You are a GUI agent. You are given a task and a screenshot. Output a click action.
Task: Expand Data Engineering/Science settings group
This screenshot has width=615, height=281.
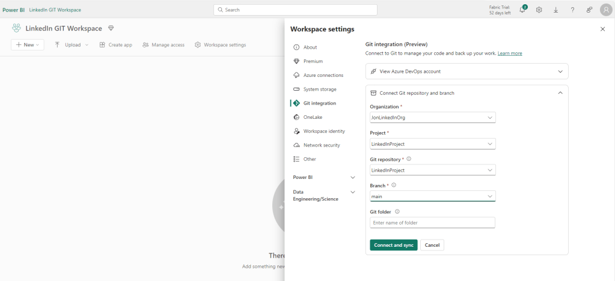[x=324, y=195]
